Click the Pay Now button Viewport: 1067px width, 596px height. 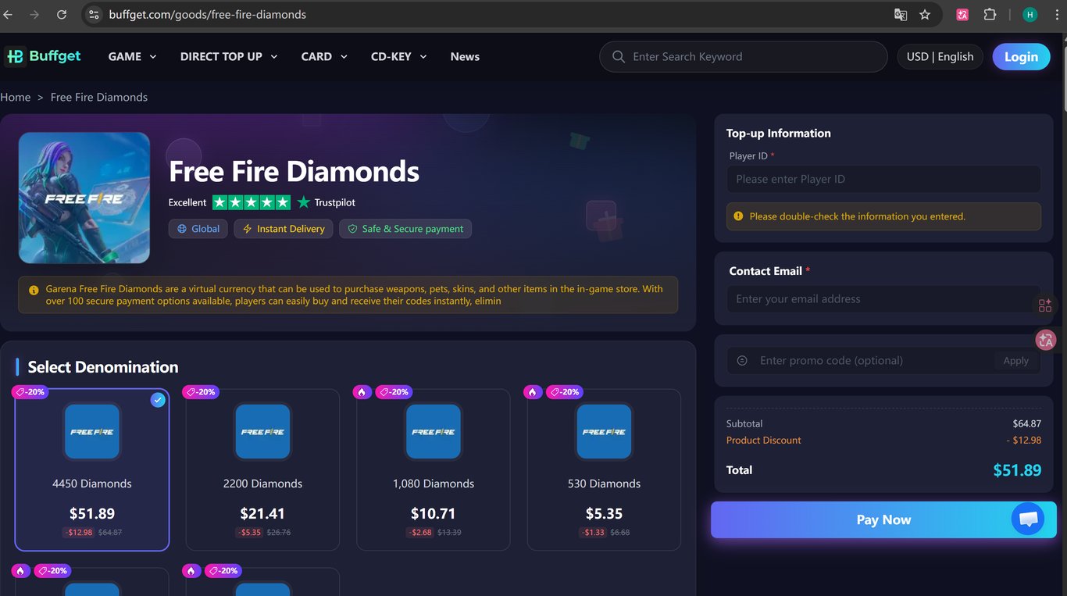click(883, 519)
